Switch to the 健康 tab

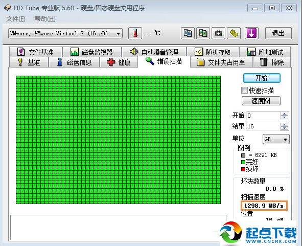click(119, 62)
